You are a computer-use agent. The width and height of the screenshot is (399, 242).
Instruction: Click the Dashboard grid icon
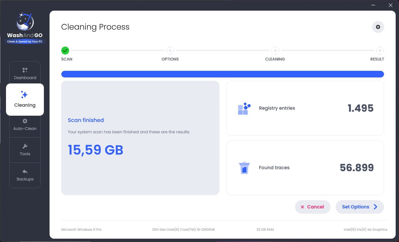pyautogui.click(x=25, y=70)
